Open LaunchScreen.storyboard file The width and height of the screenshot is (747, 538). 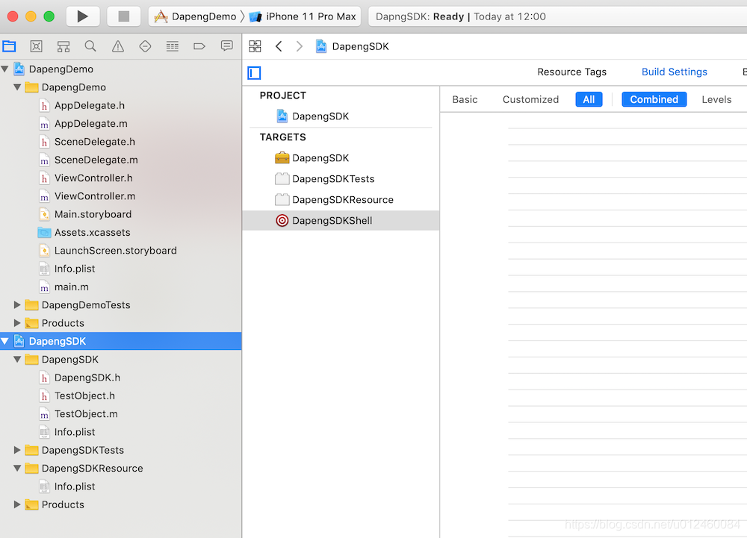click(x=115, y=250)
